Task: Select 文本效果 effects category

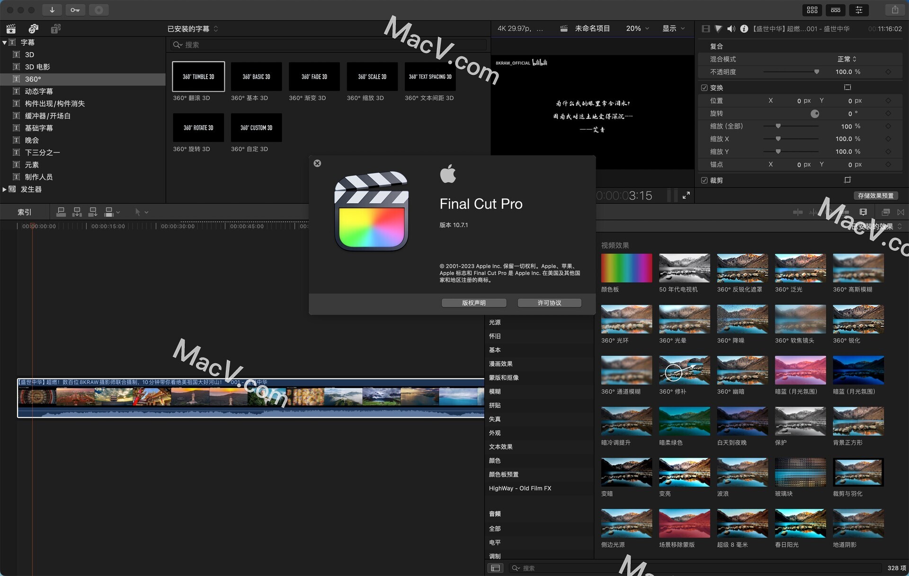Action: click(500, 447)
